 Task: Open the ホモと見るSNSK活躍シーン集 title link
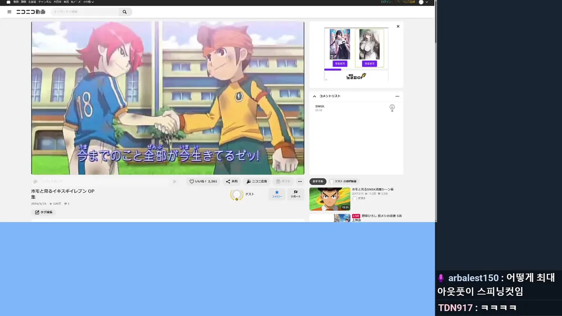372,189
